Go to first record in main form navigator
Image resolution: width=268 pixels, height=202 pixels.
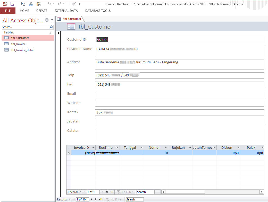[x=70, y=199]
